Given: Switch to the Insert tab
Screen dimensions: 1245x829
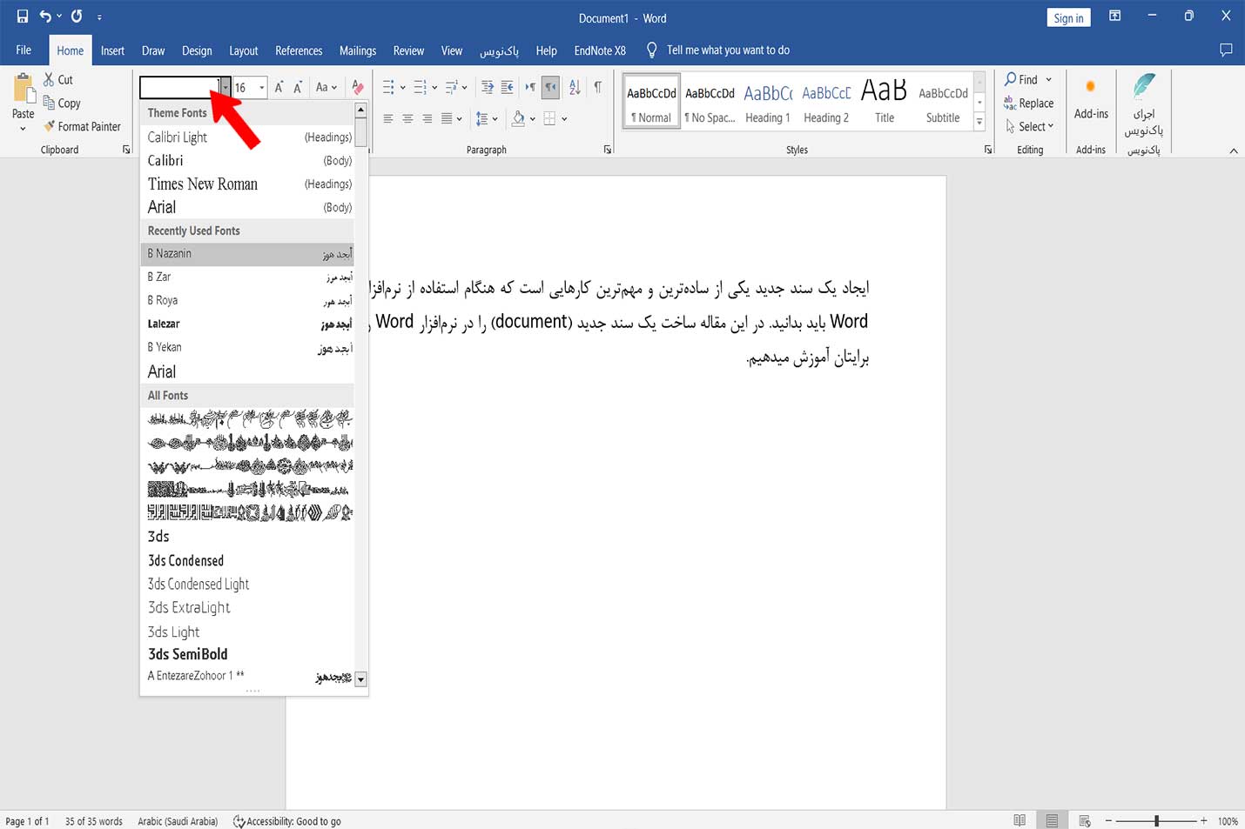Looking at the screenshot, I should coord(112,50).
